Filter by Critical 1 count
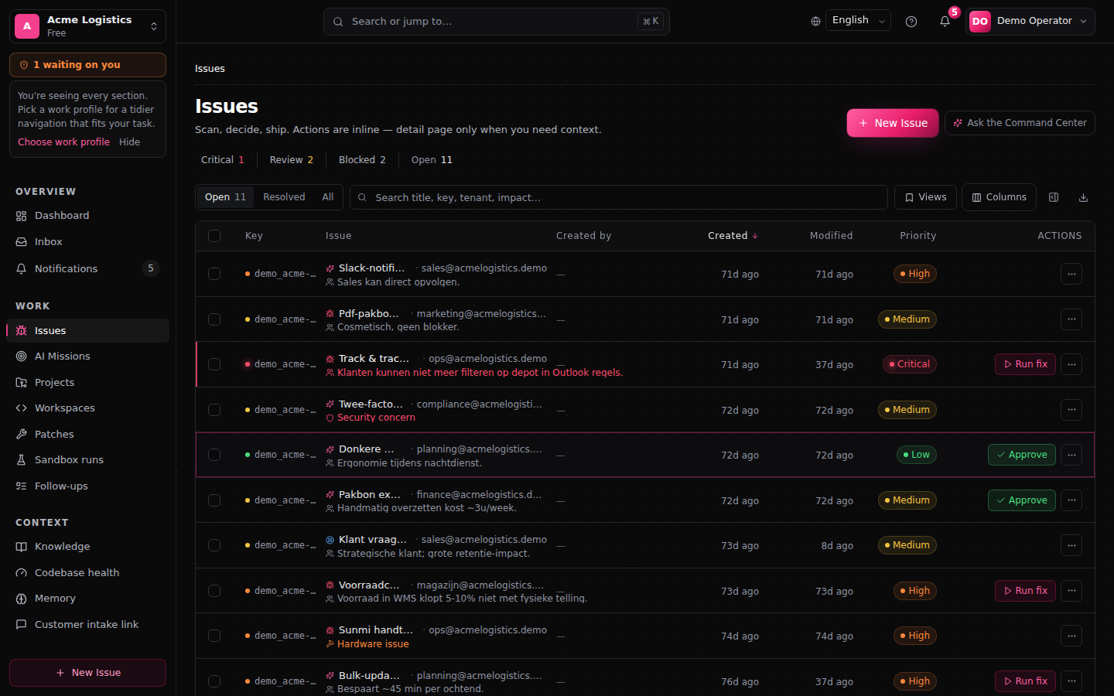Viewport: 1114px width, 696px height. pyautogui.click(x=223, y=160)
